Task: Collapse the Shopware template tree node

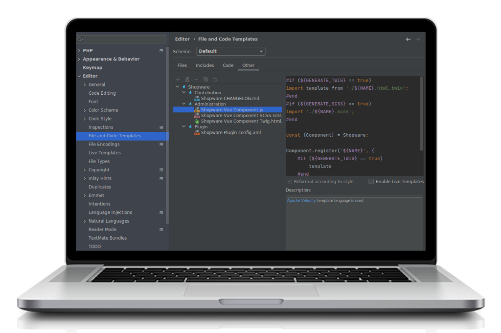Action: [x=178, y=87]
